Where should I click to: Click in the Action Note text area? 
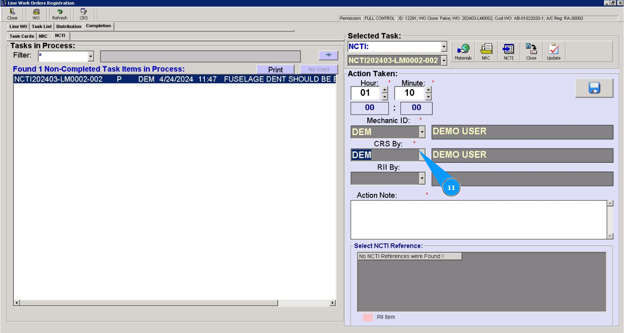click(x=478, y=220)
